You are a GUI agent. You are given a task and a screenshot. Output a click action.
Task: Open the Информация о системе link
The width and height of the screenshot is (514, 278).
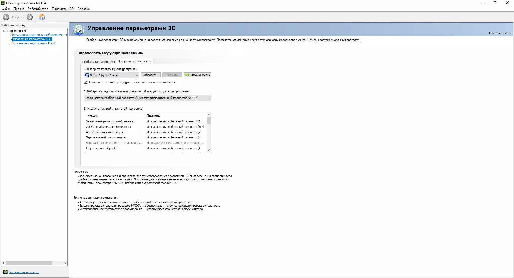click(24, 272)
